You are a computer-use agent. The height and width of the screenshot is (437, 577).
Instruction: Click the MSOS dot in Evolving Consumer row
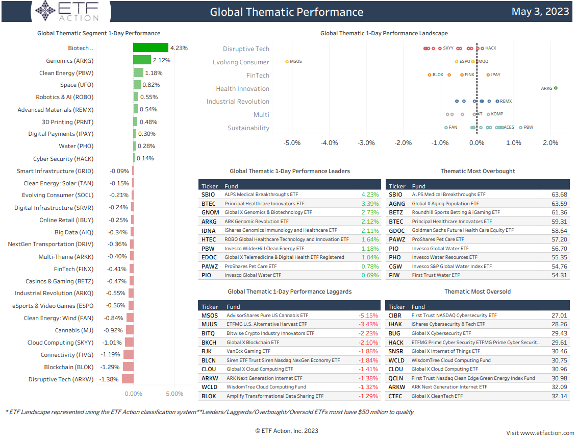tap(287, 61)
